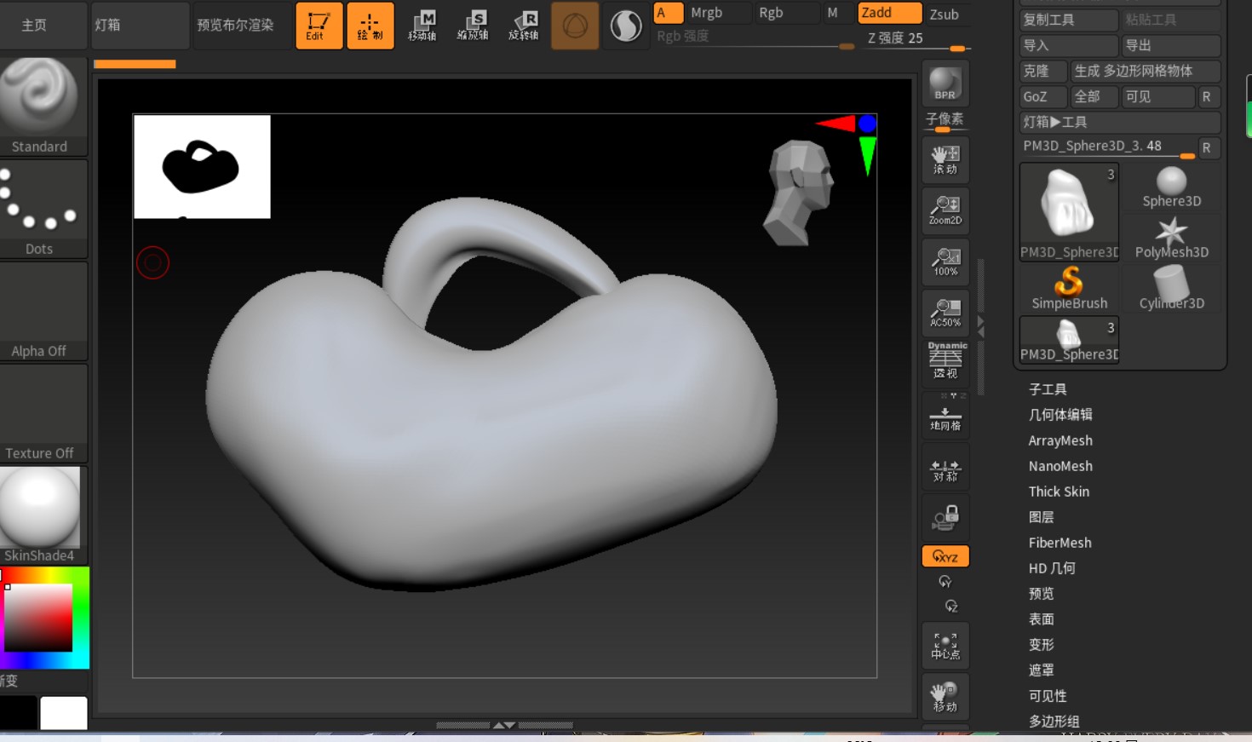Viewport: 1252px width, 742px height.
Task: Pick the Sphere3D tool
Action: coord(1172,187)
